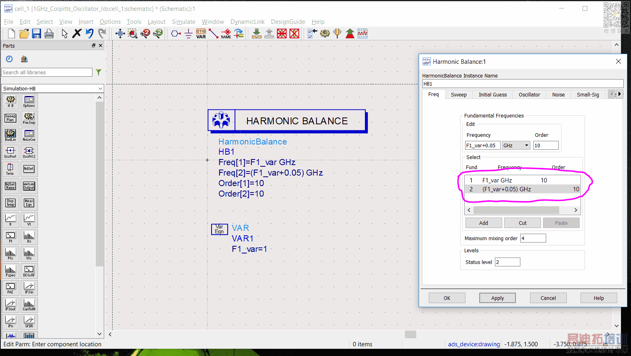The width and height of the screenshot is (631, 356).
Task: Pick the Options component in the palette
Action: click(29, 101)
